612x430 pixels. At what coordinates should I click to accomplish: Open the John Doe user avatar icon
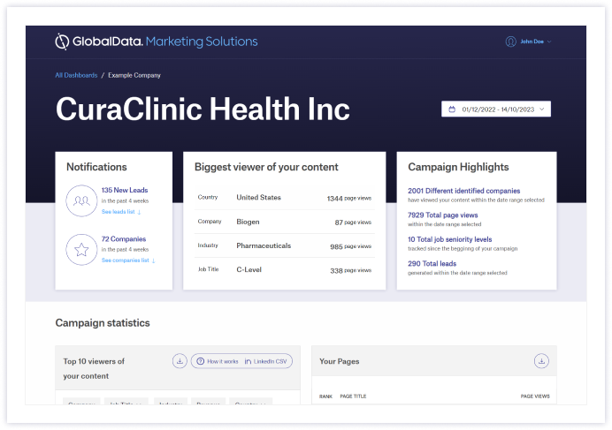tap(510, 41)
